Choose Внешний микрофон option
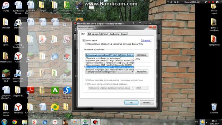The image size is (222, 125). click(110, 69)
